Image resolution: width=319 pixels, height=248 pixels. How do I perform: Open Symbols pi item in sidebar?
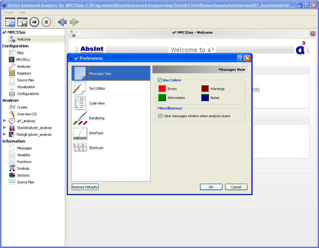tap(23, 169)
